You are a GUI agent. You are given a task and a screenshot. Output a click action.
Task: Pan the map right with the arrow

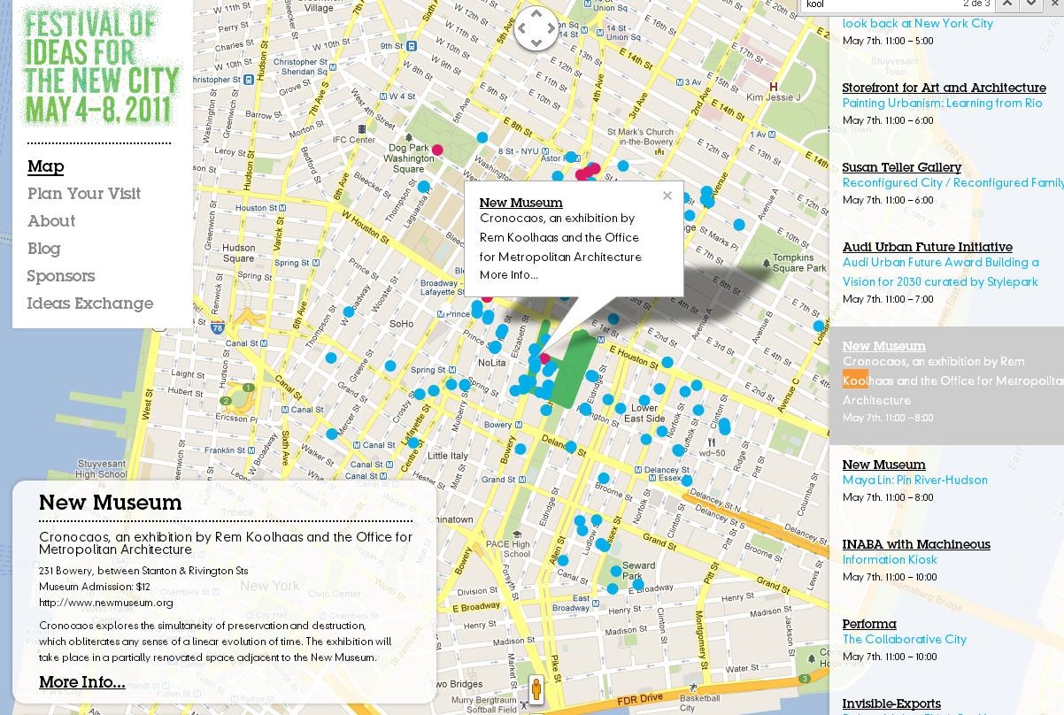[551, 29]
